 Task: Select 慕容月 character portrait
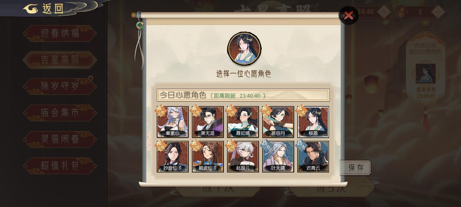(x=278, y=122)
